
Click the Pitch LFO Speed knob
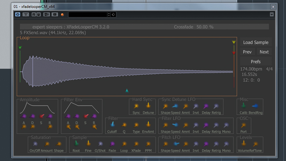[x=176, y=144]
